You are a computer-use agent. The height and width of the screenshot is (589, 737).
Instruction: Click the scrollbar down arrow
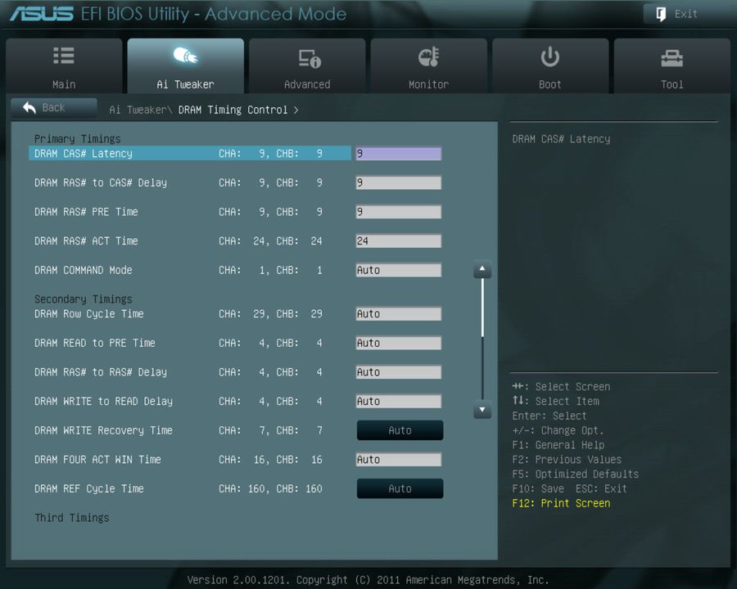coord(482,411)
